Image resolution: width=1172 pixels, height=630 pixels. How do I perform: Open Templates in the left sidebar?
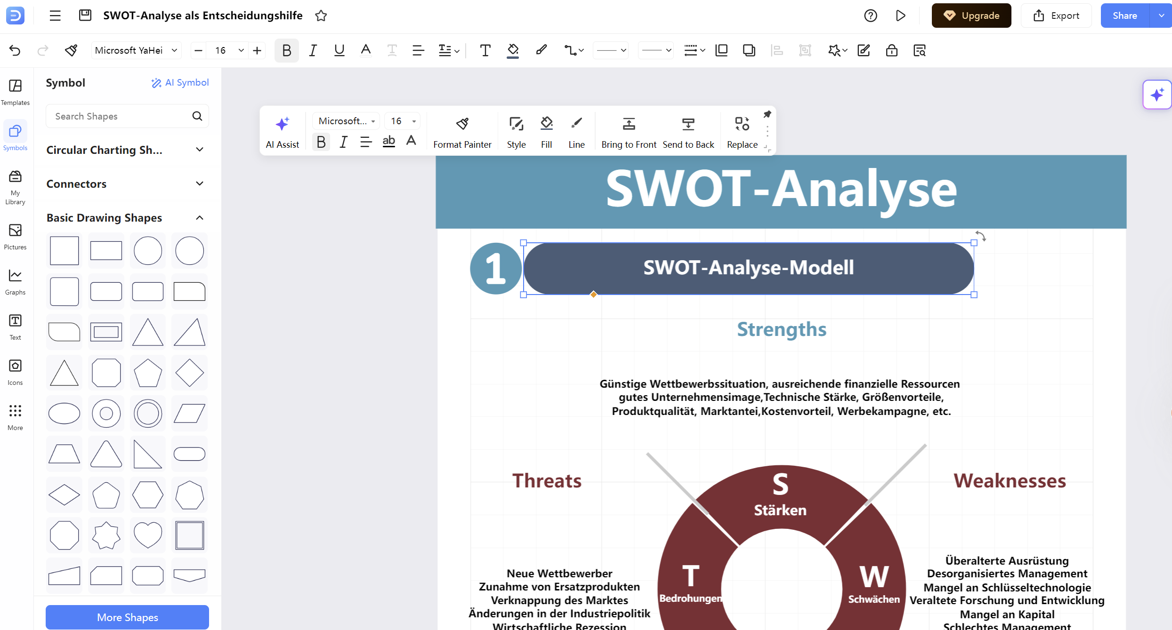tap(15, 92)
